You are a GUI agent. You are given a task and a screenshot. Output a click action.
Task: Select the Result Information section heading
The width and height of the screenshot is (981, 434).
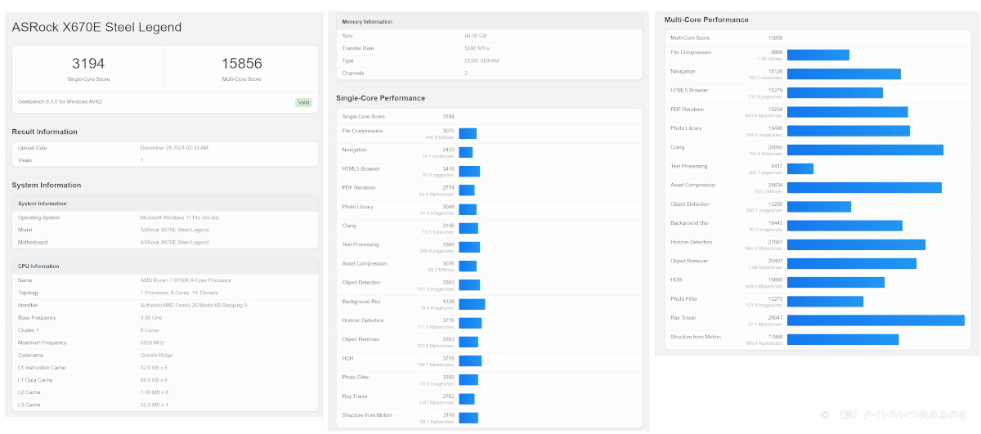point(45,132)
